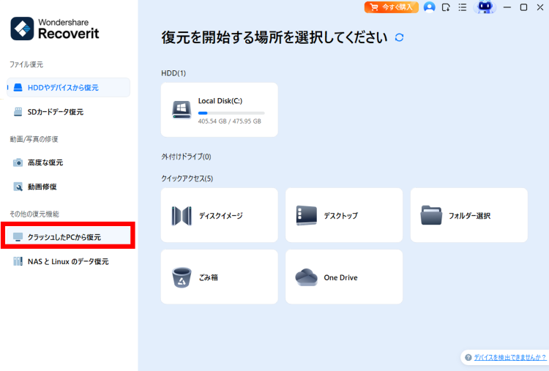Open the One Drive card

(x=344, y=277)
